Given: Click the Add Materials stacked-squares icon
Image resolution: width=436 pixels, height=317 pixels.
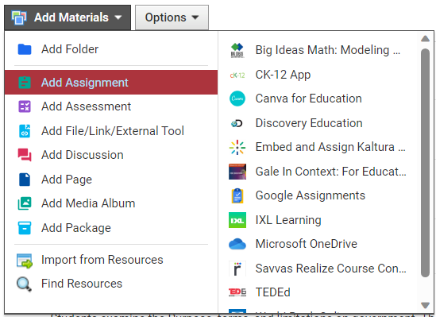Looking at the screenshot, I should (19, 17).
